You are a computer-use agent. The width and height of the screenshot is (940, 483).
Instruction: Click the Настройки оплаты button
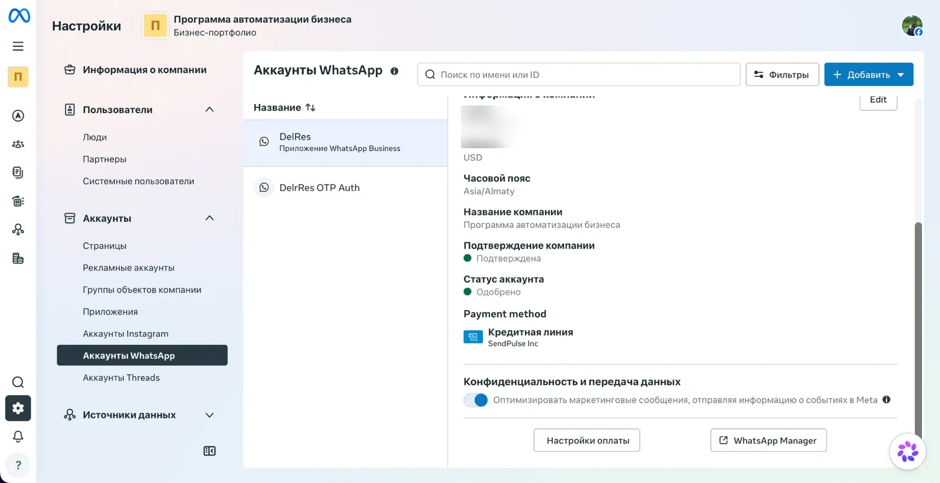coord(587,440)
